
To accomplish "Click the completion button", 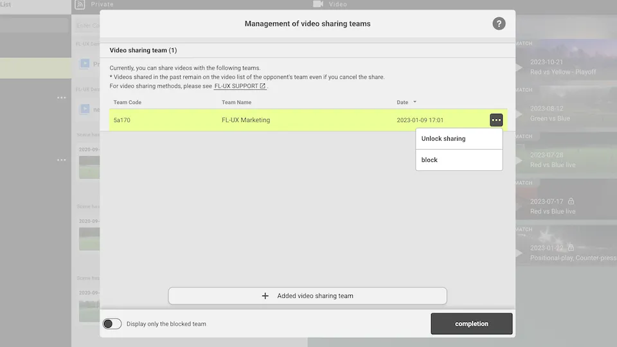I will tap(471, 324).
